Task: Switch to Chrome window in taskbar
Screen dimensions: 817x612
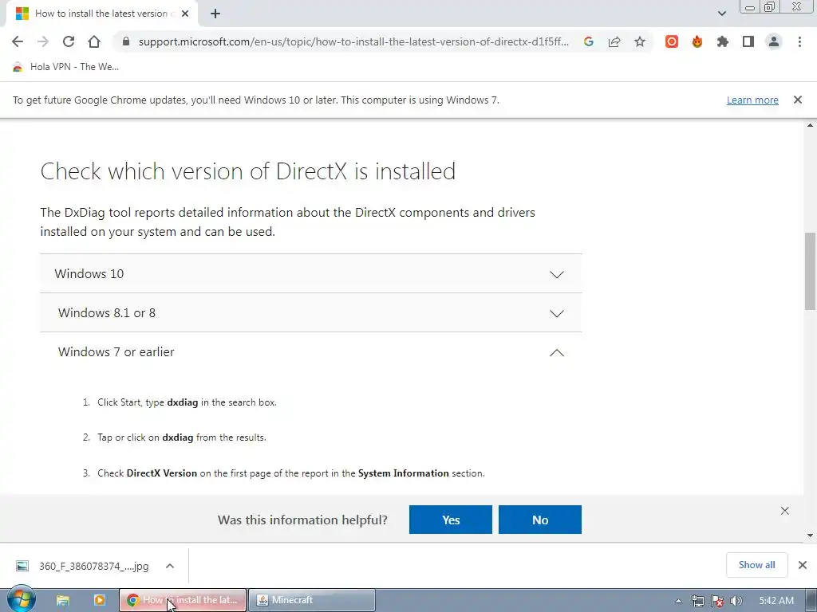Action: (x=183, y=600)
